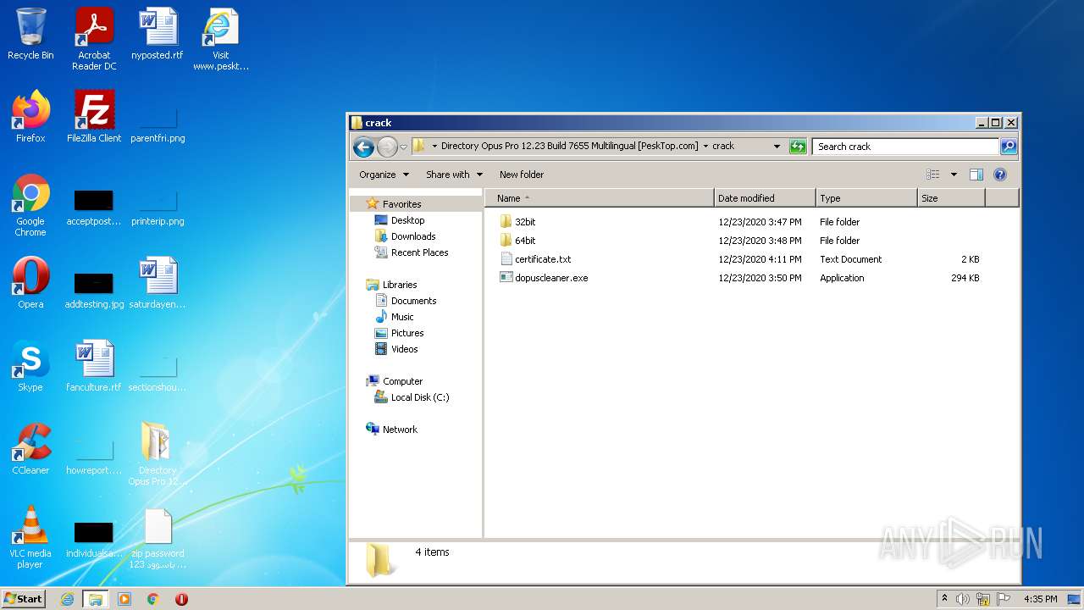
Task: Click into the Search crack field
Action: coord(905,147)
